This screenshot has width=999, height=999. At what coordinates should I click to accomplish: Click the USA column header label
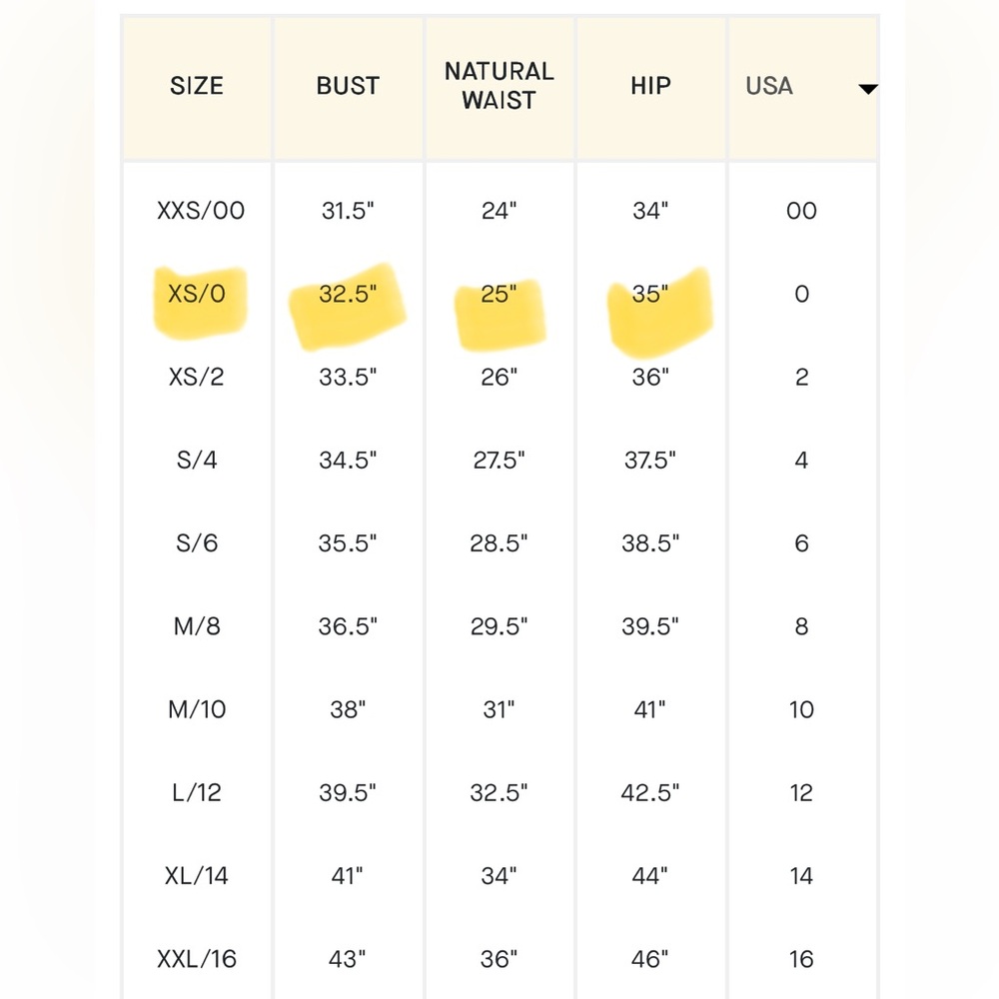pos(769,86)
